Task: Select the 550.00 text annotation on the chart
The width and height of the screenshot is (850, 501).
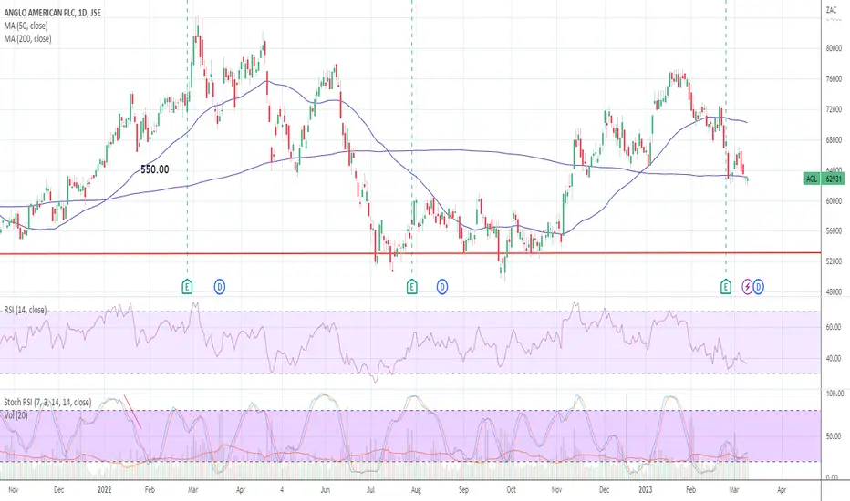Action: coord(155,169)
